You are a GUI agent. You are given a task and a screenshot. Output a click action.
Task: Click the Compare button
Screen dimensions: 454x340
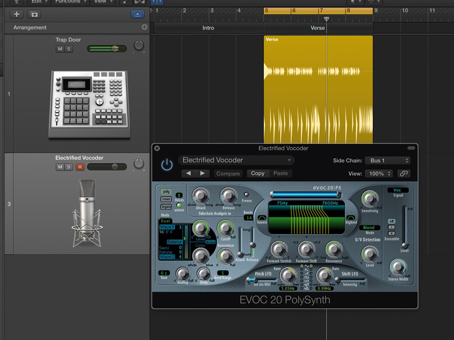coord(228,174)
